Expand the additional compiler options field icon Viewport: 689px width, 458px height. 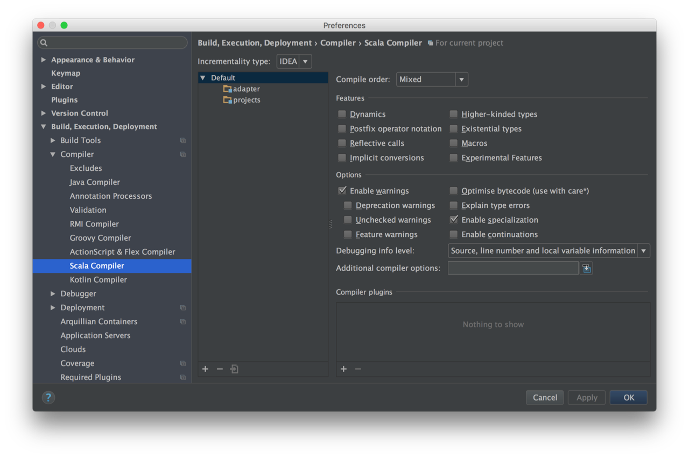click(x=587, y=268)
